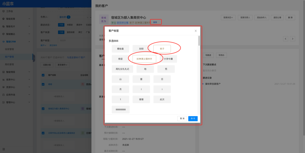
Task: Click the 保存 button in the dialog
Action: coord(193,118)
